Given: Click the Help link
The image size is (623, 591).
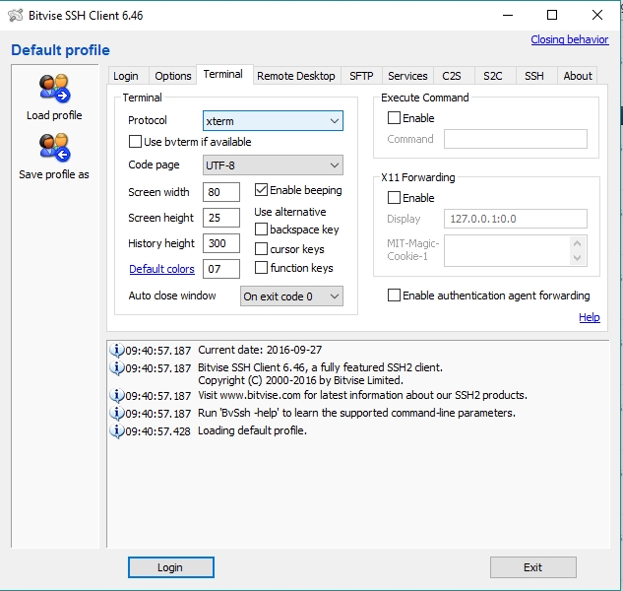Looking at the screenshot, I should [590, 317].
